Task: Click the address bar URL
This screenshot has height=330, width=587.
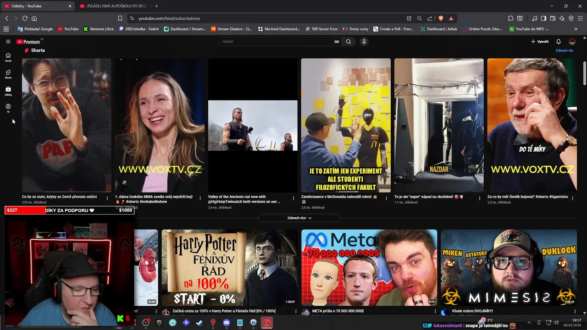Action: (169, 18)
